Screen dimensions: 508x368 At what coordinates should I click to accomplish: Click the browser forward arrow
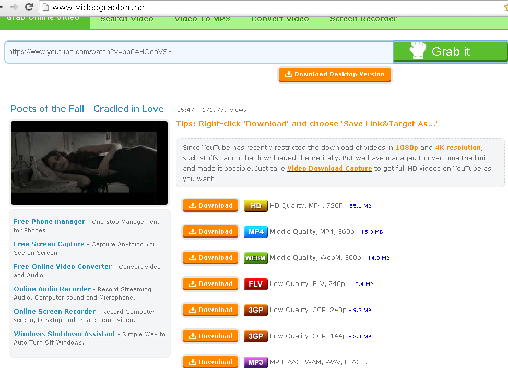(14, 7)
